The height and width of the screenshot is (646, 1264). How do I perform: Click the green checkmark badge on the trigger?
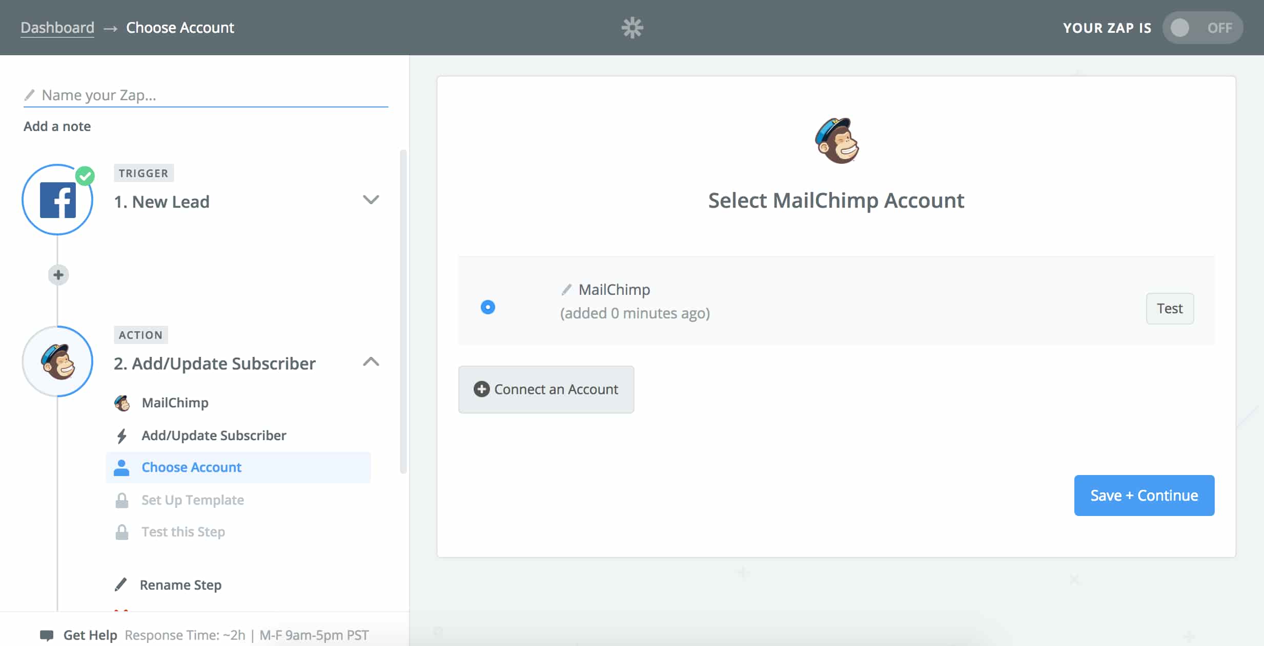(85, 176)
